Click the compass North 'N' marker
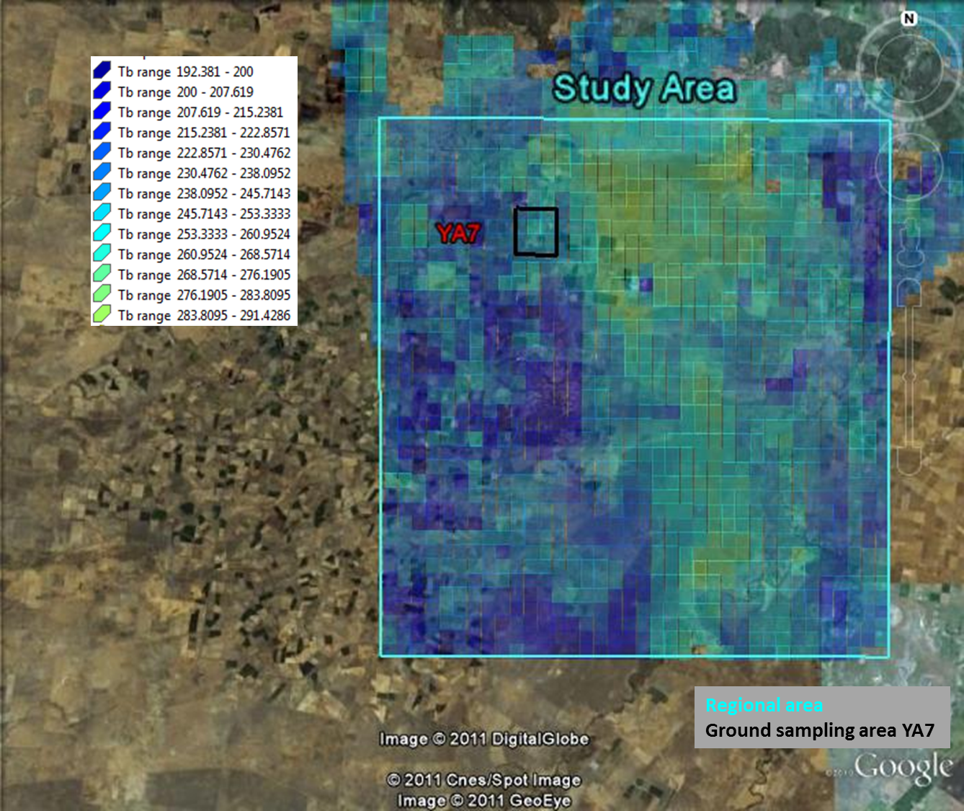The height and width of the screenshot is (811, 964). [x=909, y=19]
